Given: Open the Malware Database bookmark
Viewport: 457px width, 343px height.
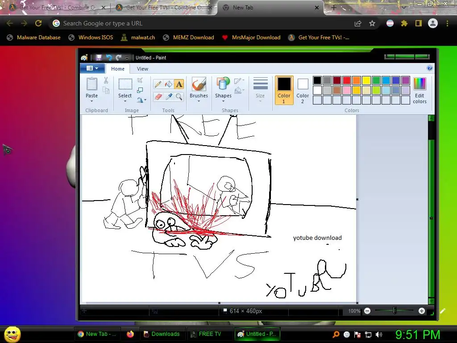Looking at the screenshot, I should 34,38.
